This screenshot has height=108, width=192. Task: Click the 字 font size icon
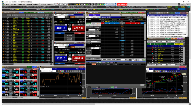tap(90, 4)
